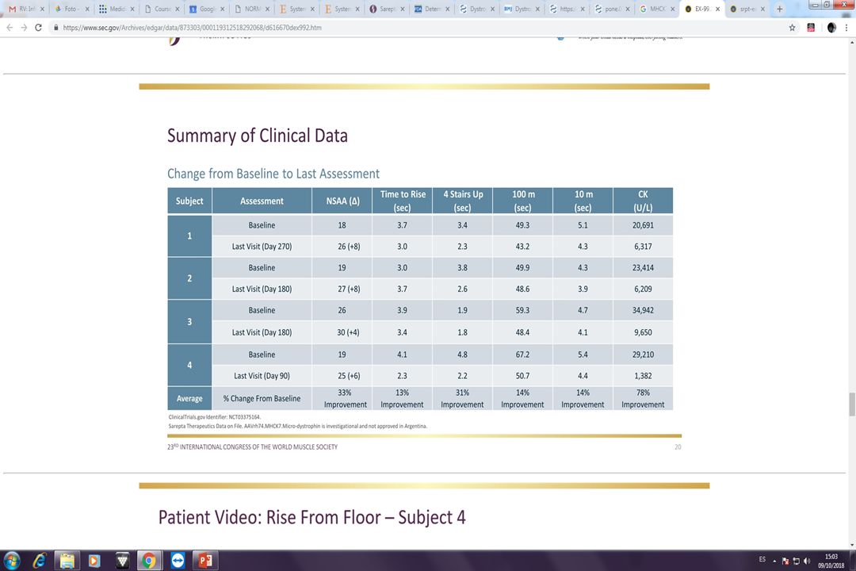The width and height of the screenshot is (856, 571).
Task: Bookmark this page with the star
Action: (792, 27)
